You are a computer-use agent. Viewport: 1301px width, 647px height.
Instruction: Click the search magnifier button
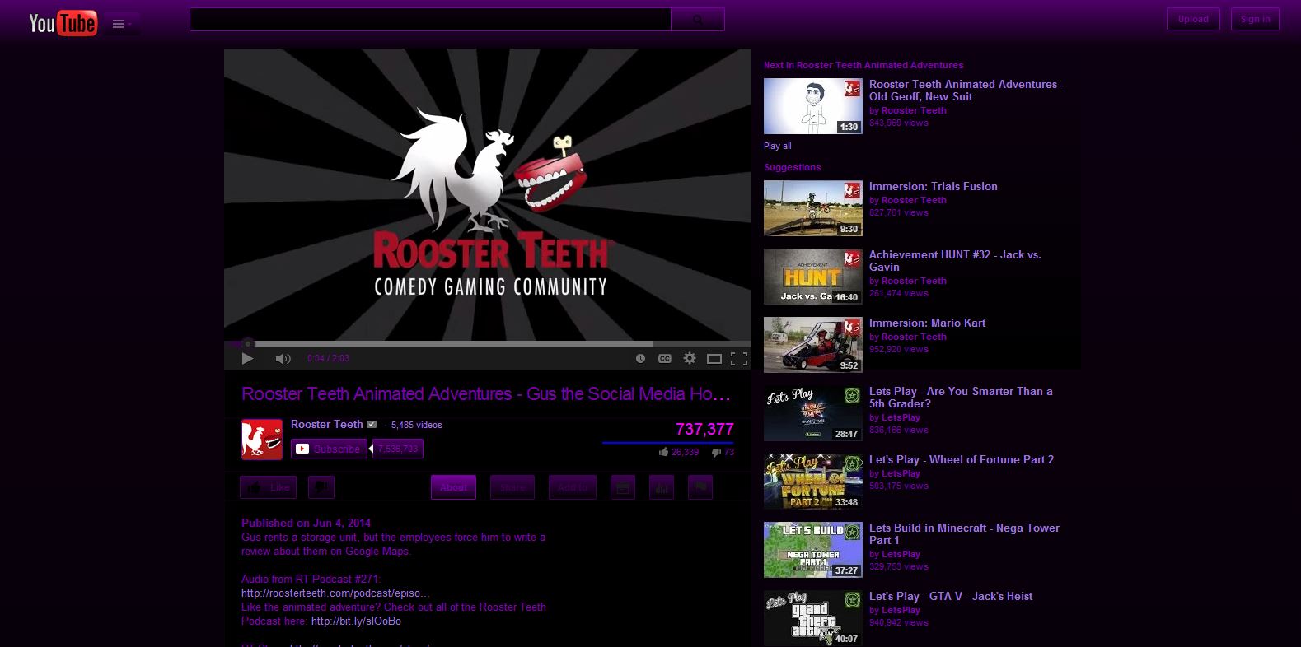(697, 20)
